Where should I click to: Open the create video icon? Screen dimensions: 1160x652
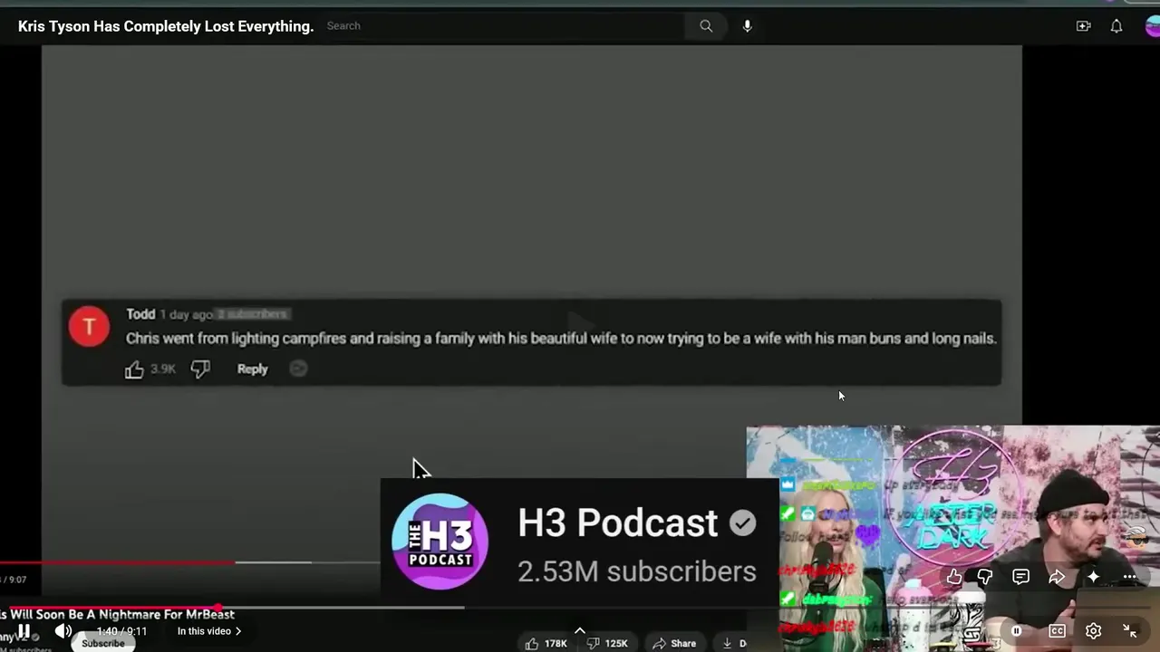pos(1083,26)
